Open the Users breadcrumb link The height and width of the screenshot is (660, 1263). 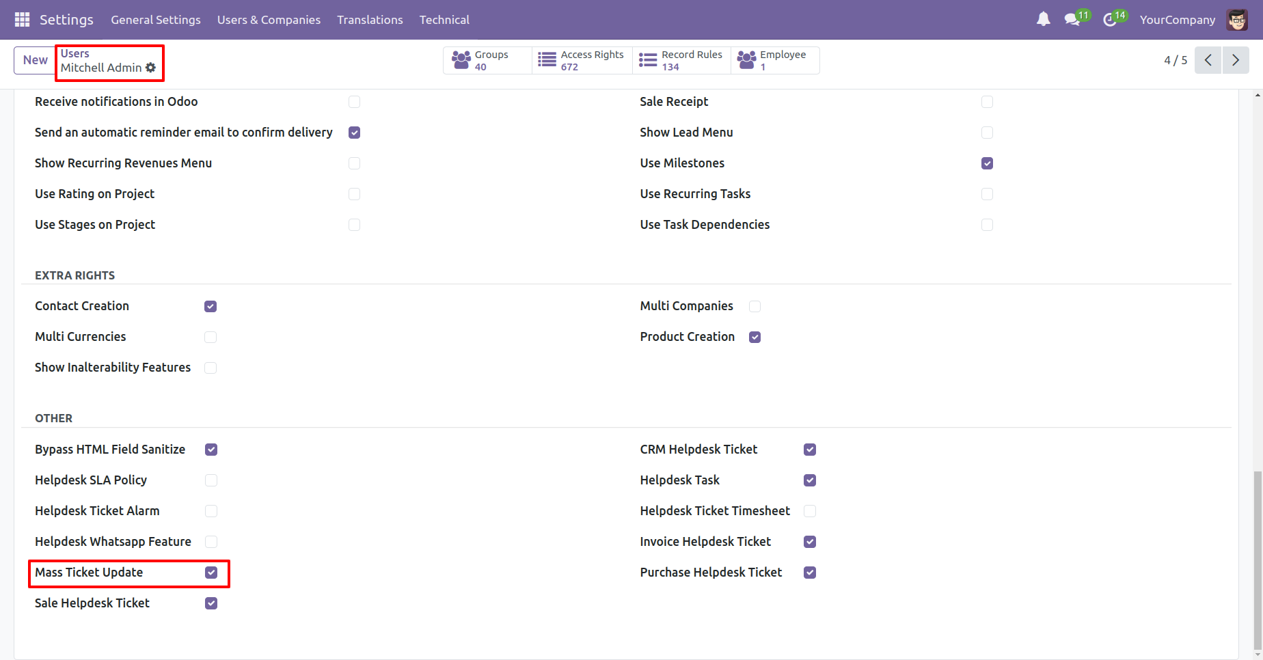point(74,53)
